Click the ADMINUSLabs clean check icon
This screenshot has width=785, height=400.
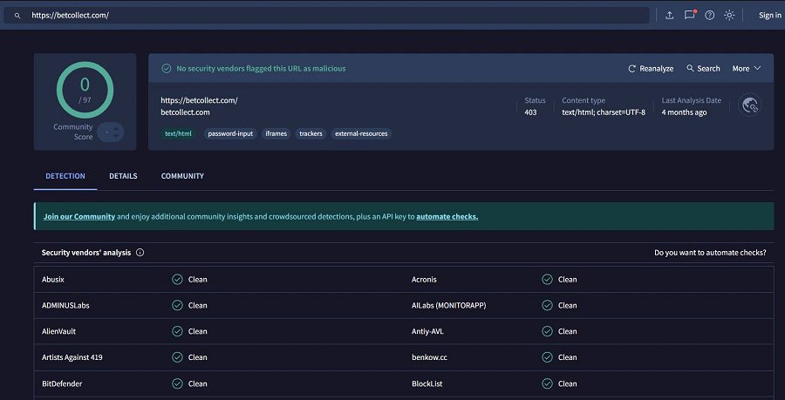177,306
